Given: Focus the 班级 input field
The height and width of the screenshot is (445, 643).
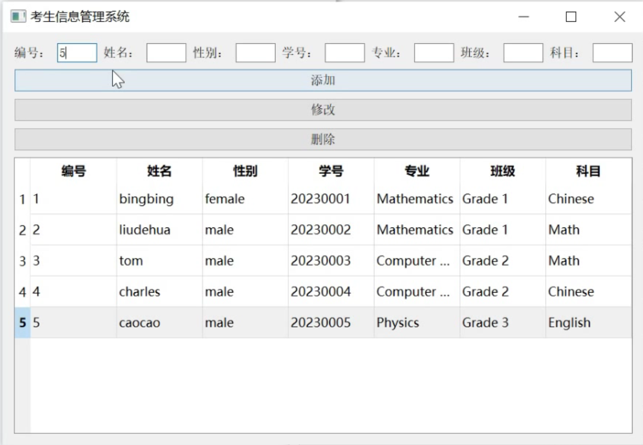Looking at the screenshot, I should pos(523,53).
